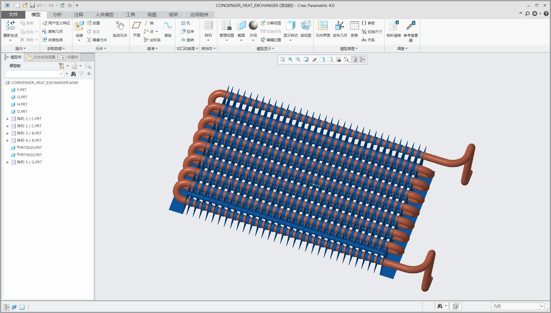Viewport: 551px width, 313px height.
Task: Toggle annotation display in the view toolbar
Action: tap(354, 60)
